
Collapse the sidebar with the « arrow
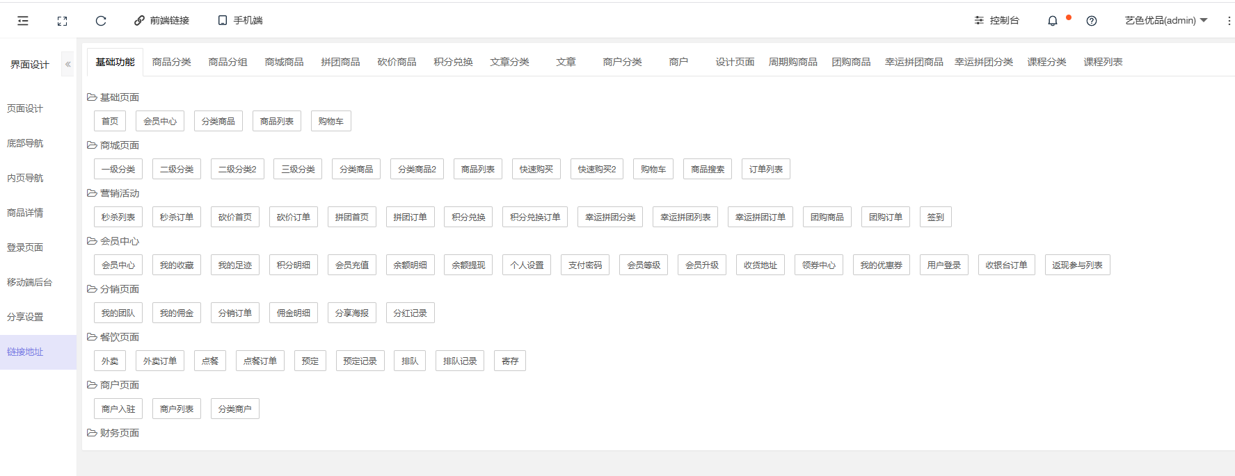pyautogui.click(x=67, y=64)
